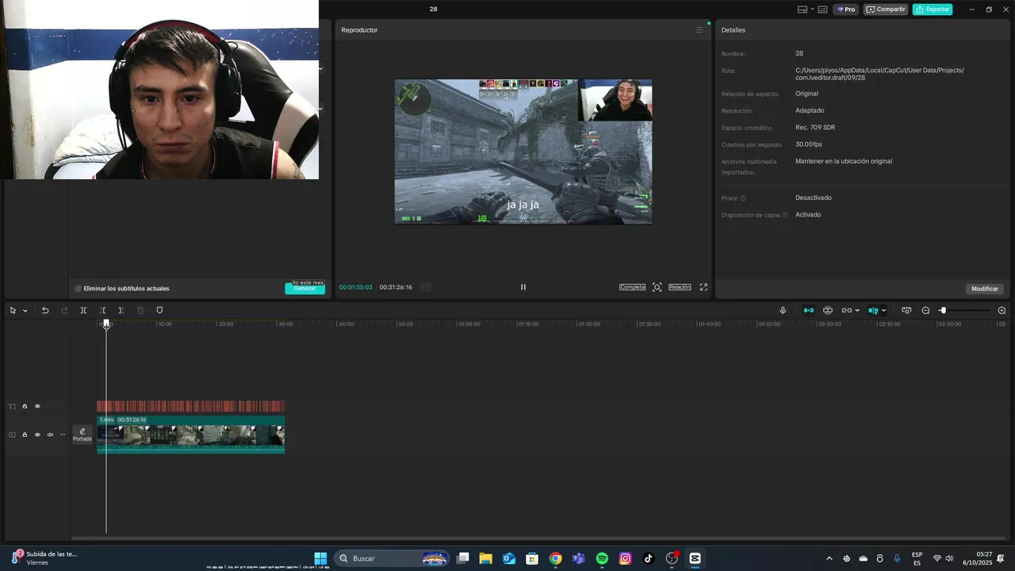Screen dimensions: 1015x571
Task: Click the Completa preview quality button
Action: pos(632,287)
